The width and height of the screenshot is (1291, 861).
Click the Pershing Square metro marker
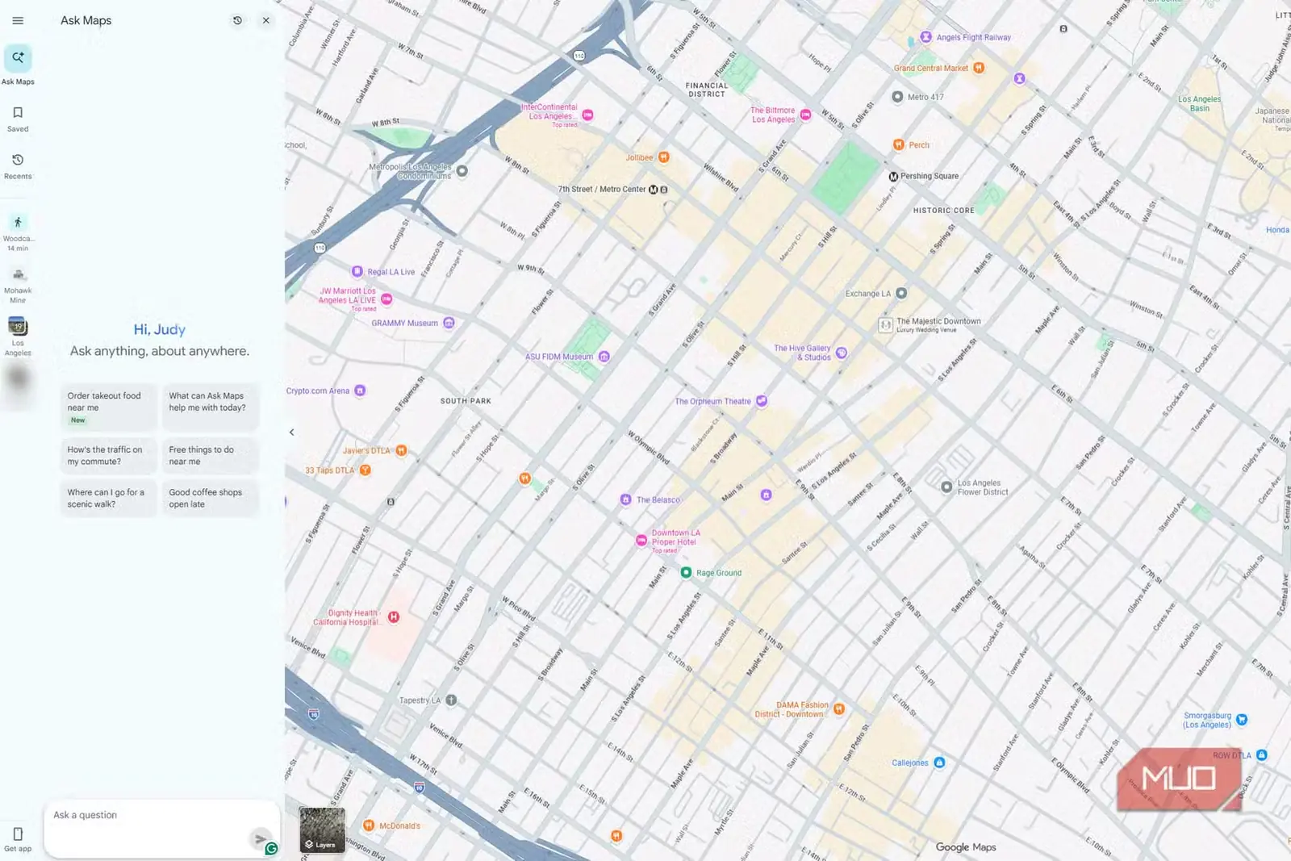click(893, 177)
